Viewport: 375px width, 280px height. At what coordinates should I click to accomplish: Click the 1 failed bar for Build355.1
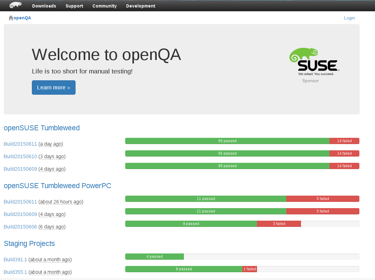[249, 269]
